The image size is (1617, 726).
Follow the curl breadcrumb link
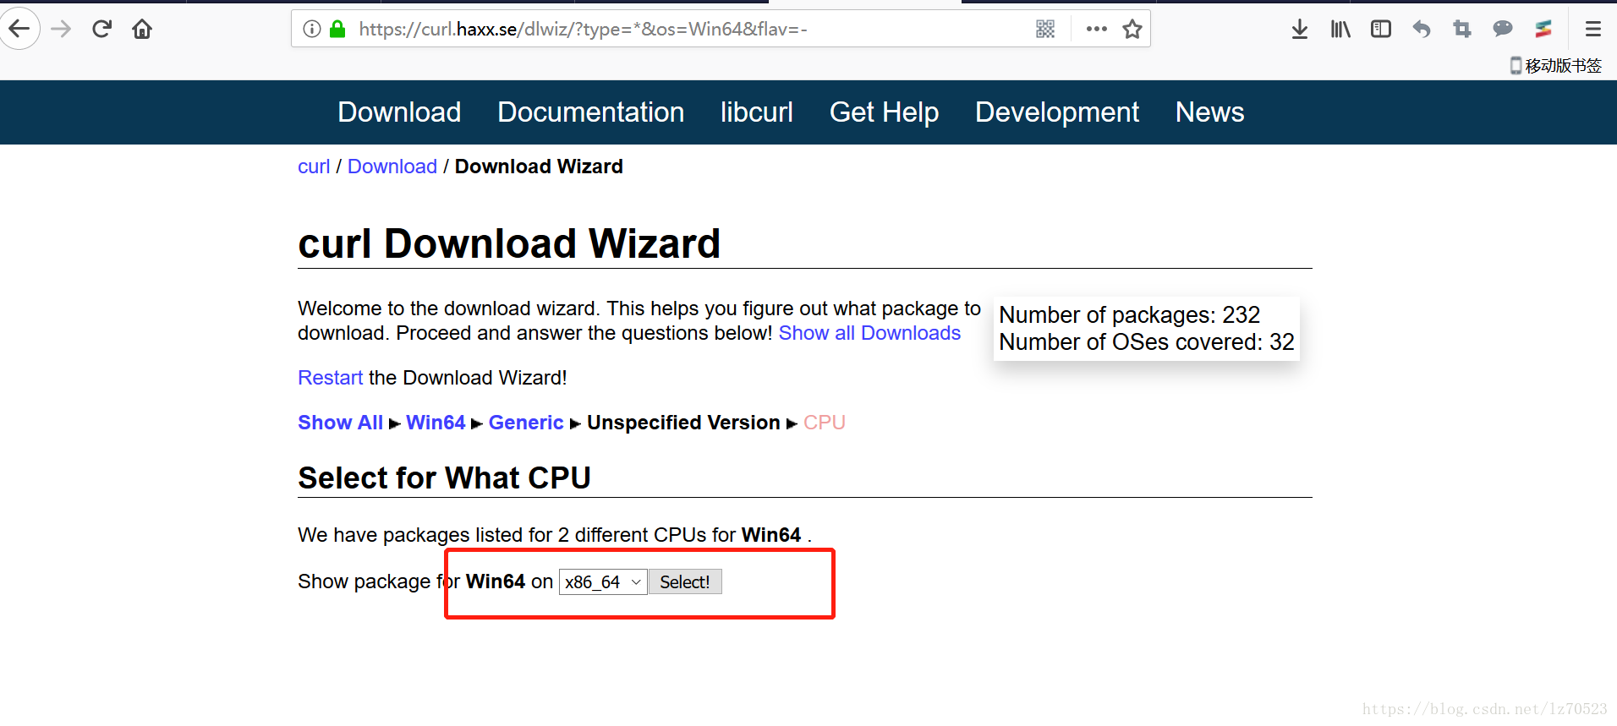click(x=314, y=166)
